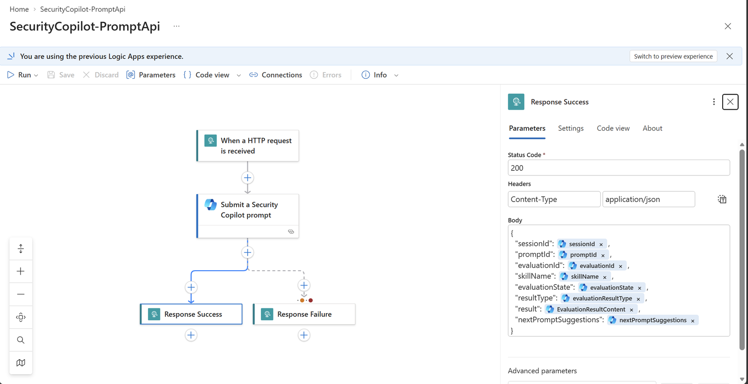
Task: Expand the Info dropdown chevron
Action: point(396,75)
